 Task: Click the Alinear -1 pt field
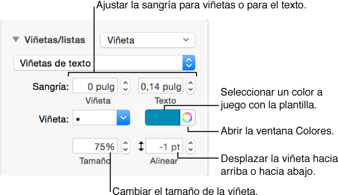[x=164, y=146]
